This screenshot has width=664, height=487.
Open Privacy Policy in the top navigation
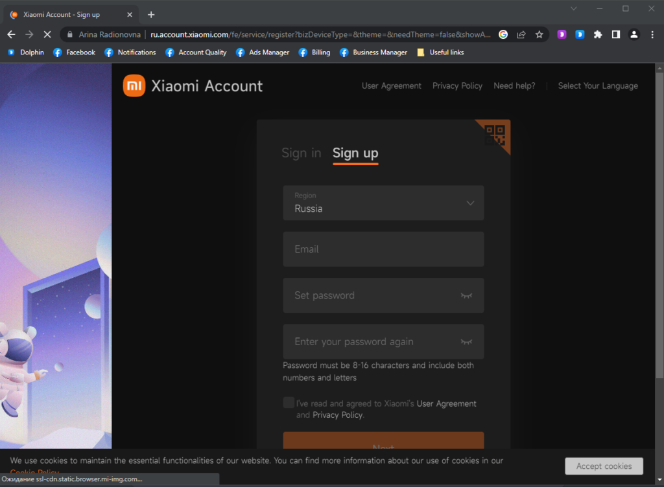457,86
